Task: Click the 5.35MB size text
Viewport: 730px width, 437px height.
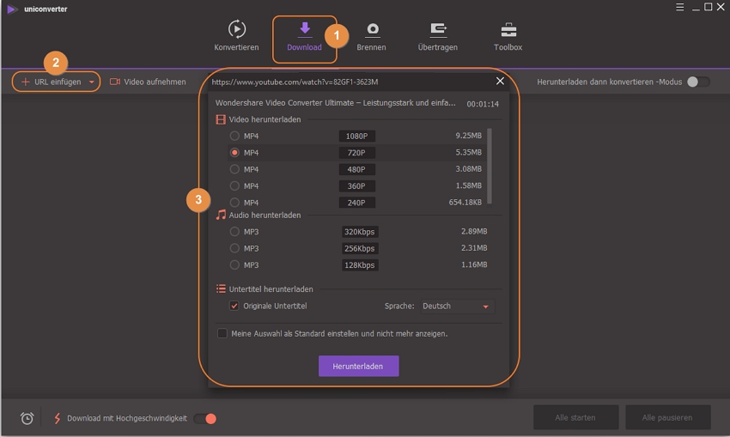Action: [468, 152]
